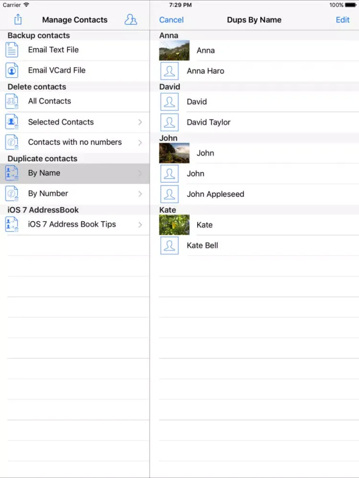359x478 pixels.
Task: Expand Contacts with no numbers chevron
Action: [x=140, y=142]
